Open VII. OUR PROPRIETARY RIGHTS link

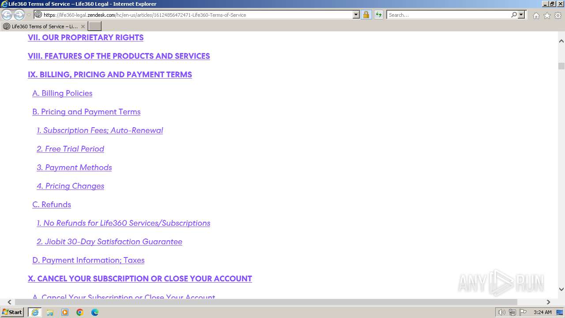pyautogui.click(x=86, y=38)
